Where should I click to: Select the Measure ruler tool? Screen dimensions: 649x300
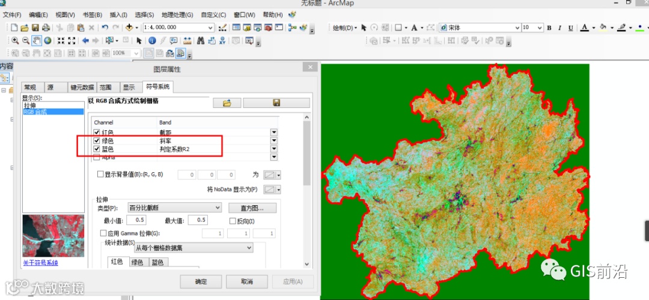pyautogui.click(x=187, y=40)
